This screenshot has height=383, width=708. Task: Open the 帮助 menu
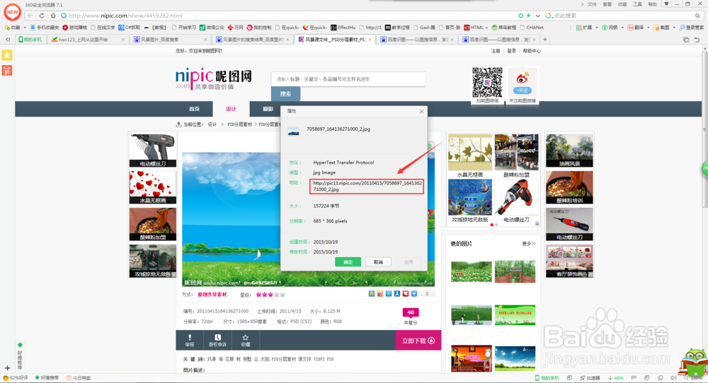pyautogui.click(x=653, y=4)
